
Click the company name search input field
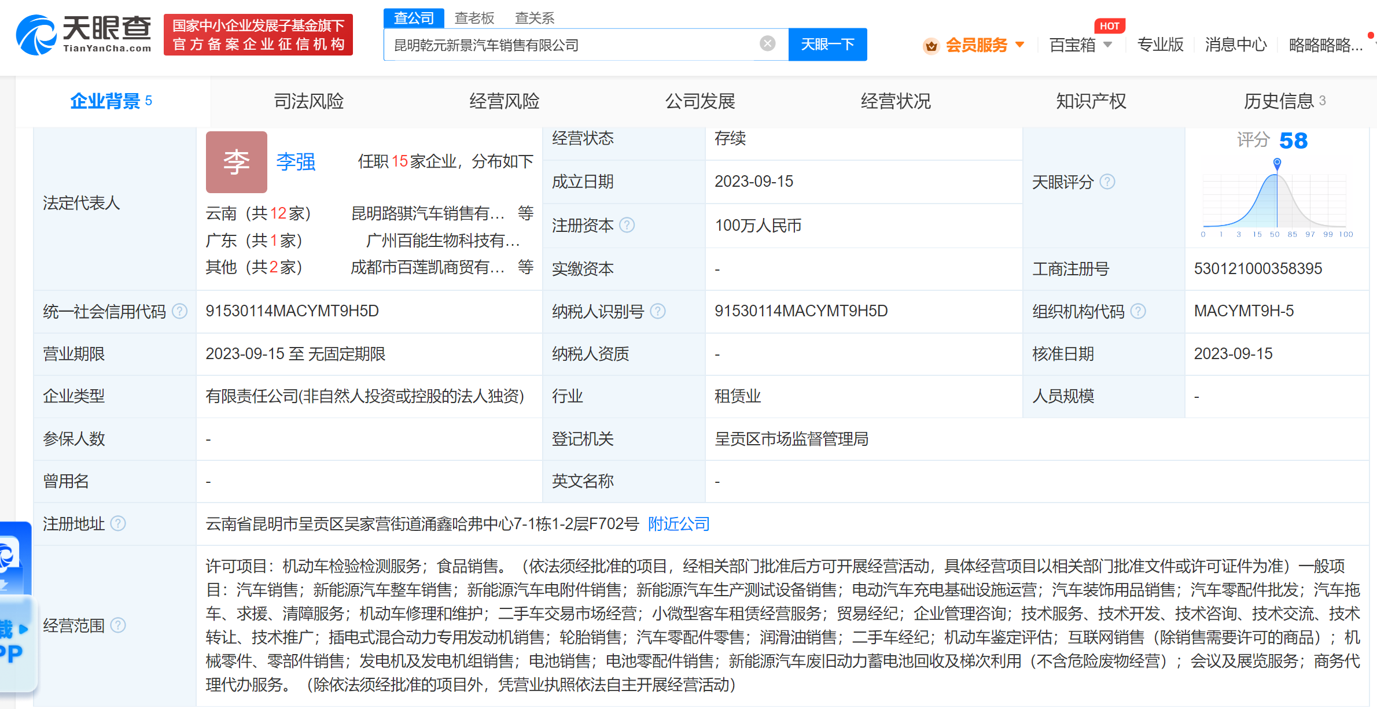point(573,45)
